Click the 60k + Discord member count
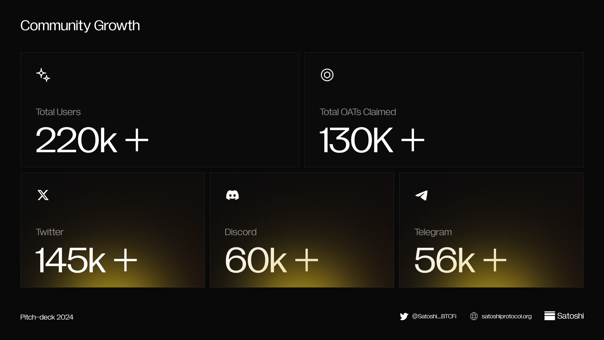 (x=271, y=260)
